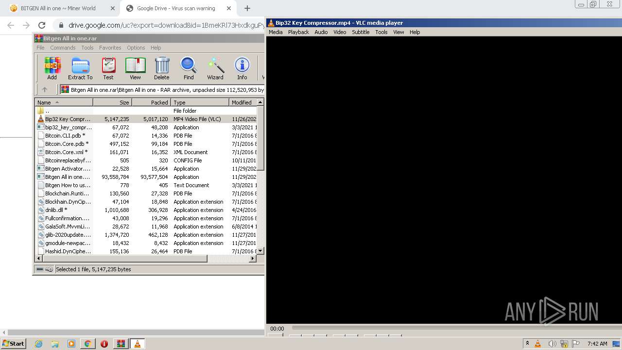Click the Delete trash can icon

pos(162,68)
